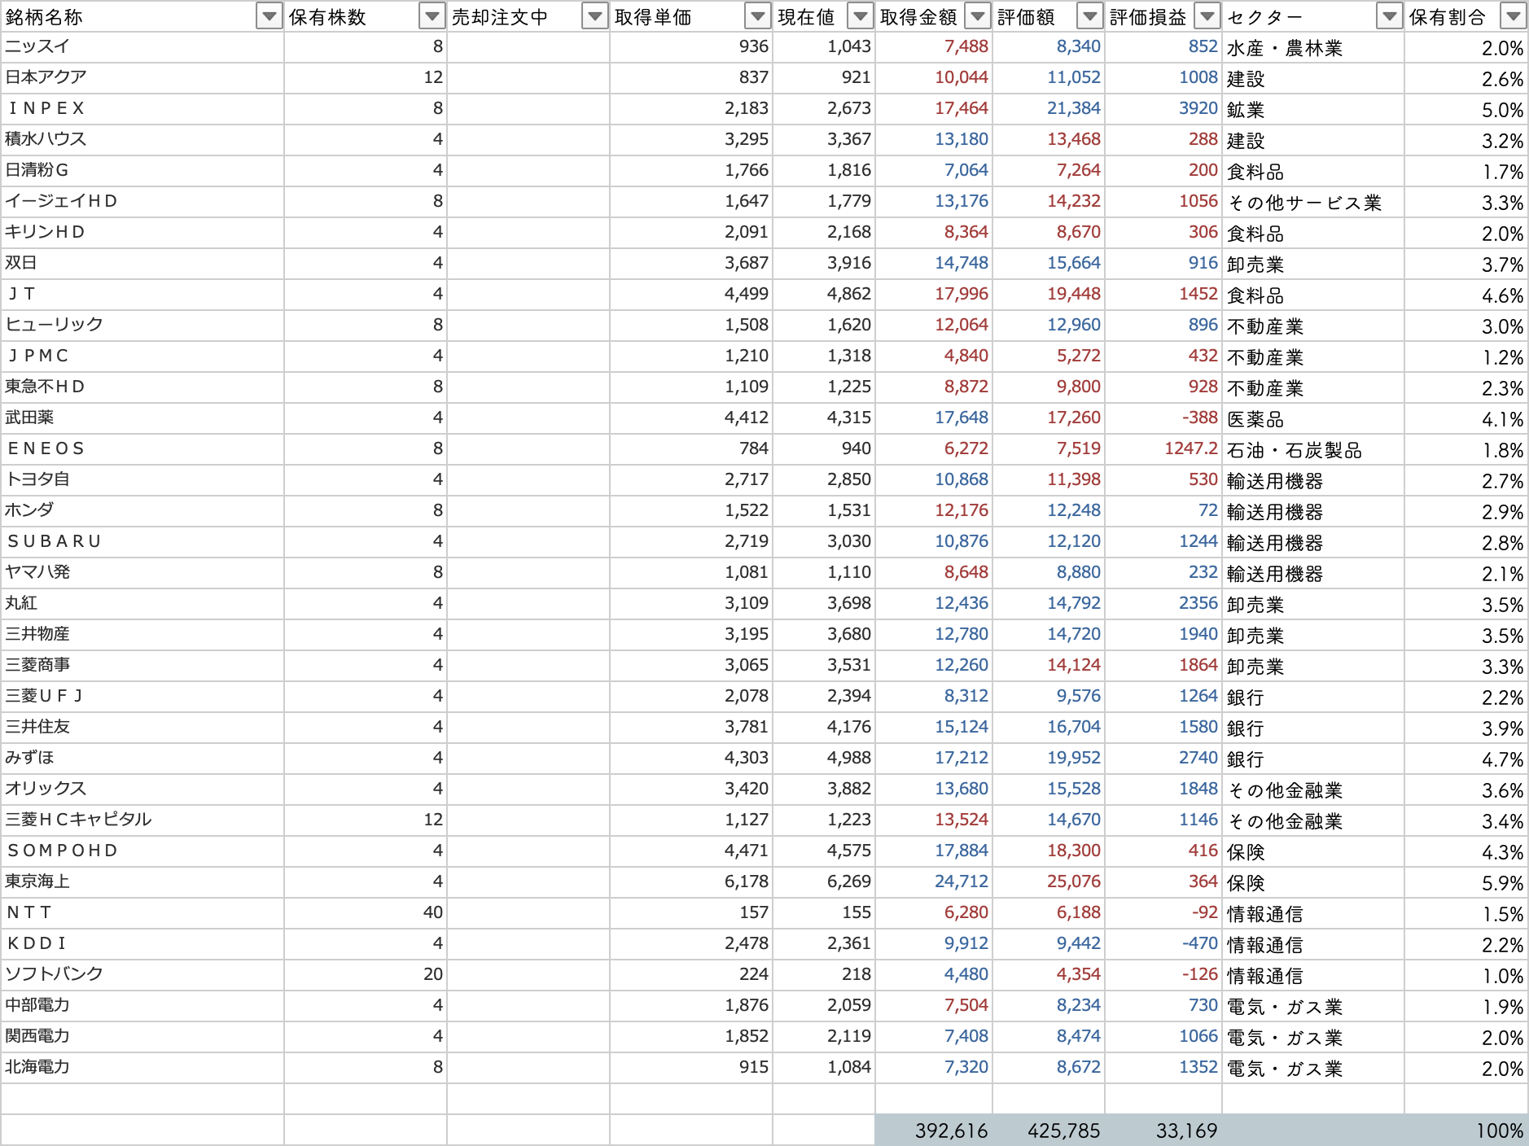
Task: Expand the 売却注文中 filter arrow
Action: pos(595,16)
